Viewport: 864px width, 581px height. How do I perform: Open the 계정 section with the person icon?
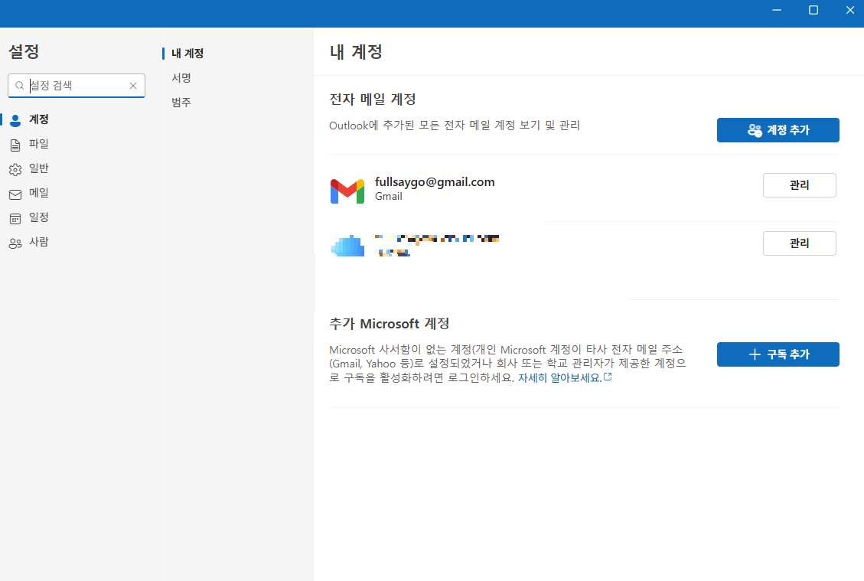pyautogui.click(x=15, y=119)
